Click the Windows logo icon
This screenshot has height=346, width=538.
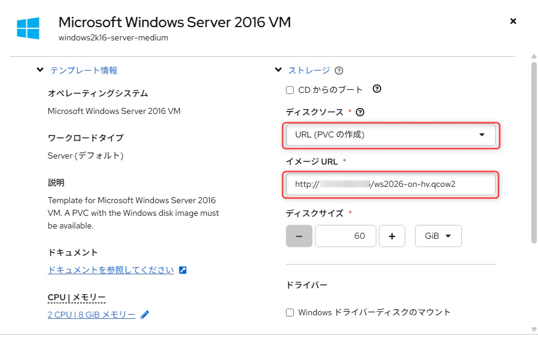pos(28,28)
